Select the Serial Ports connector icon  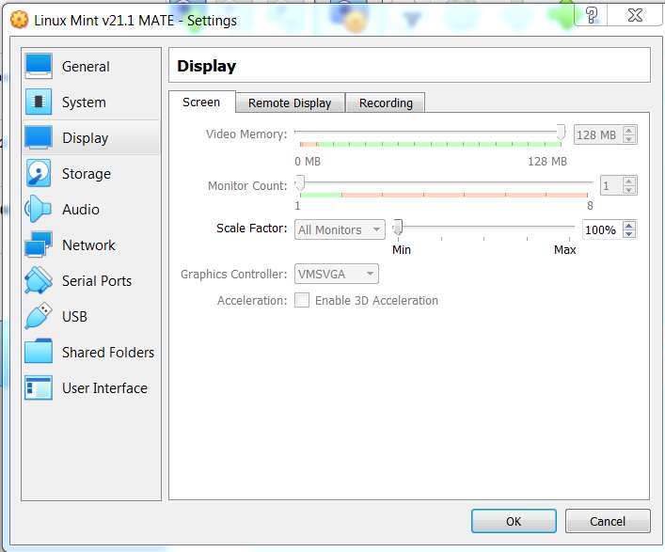39,280
